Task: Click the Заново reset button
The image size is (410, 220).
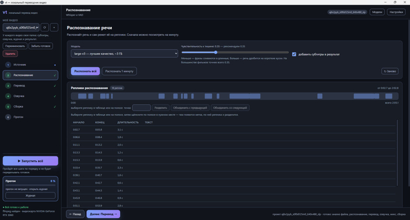Action: coord(390,71)
